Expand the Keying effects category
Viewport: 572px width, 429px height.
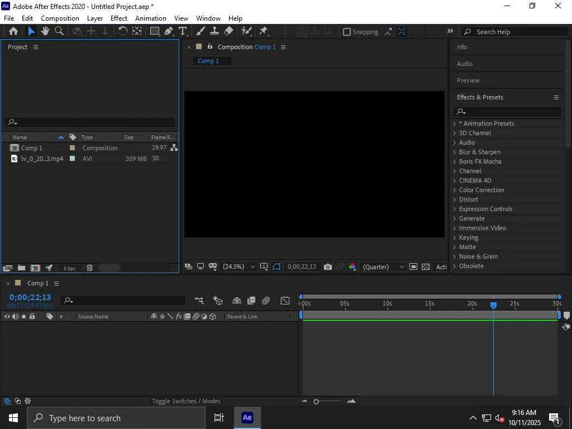tap(455, 237)
